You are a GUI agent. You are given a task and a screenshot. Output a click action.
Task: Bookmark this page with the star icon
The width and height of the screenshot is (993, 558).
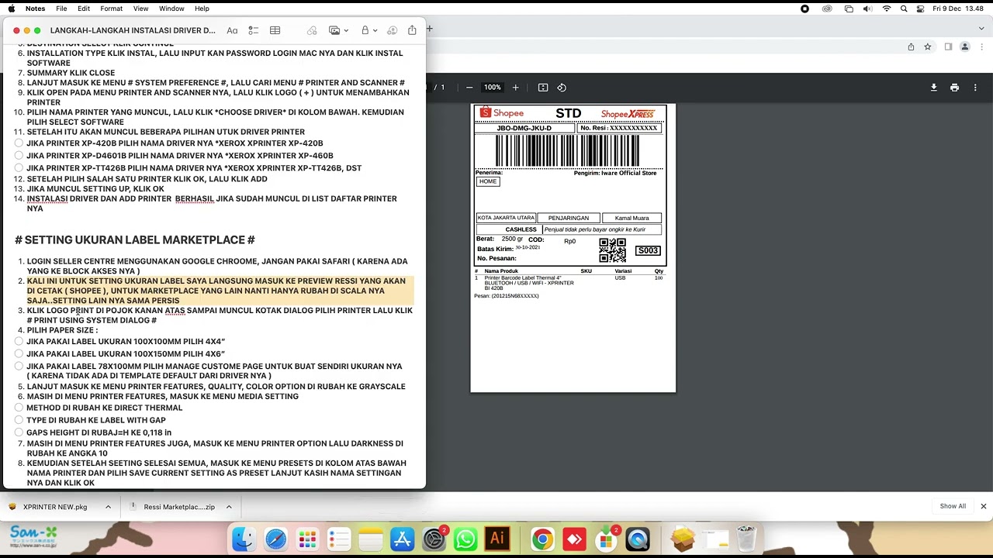[927, 46]
